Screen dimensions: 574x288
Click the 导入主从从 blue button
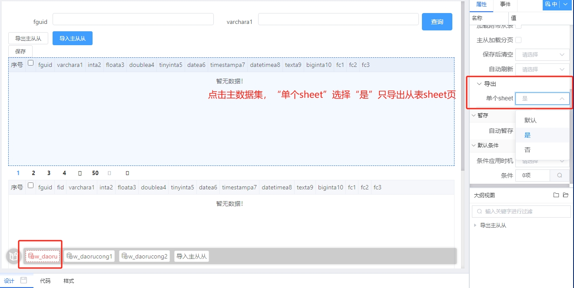[73, 39]
